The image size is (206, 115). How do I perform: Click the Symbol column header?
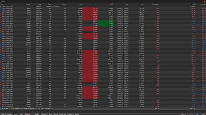28,4
